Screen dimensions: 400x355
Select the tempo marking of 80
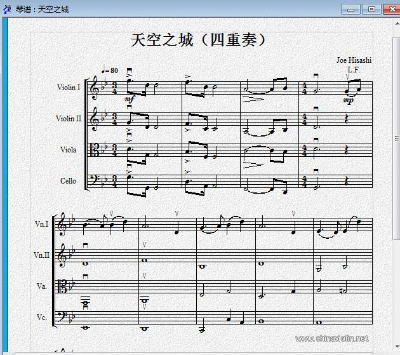(x=110, y=70)
